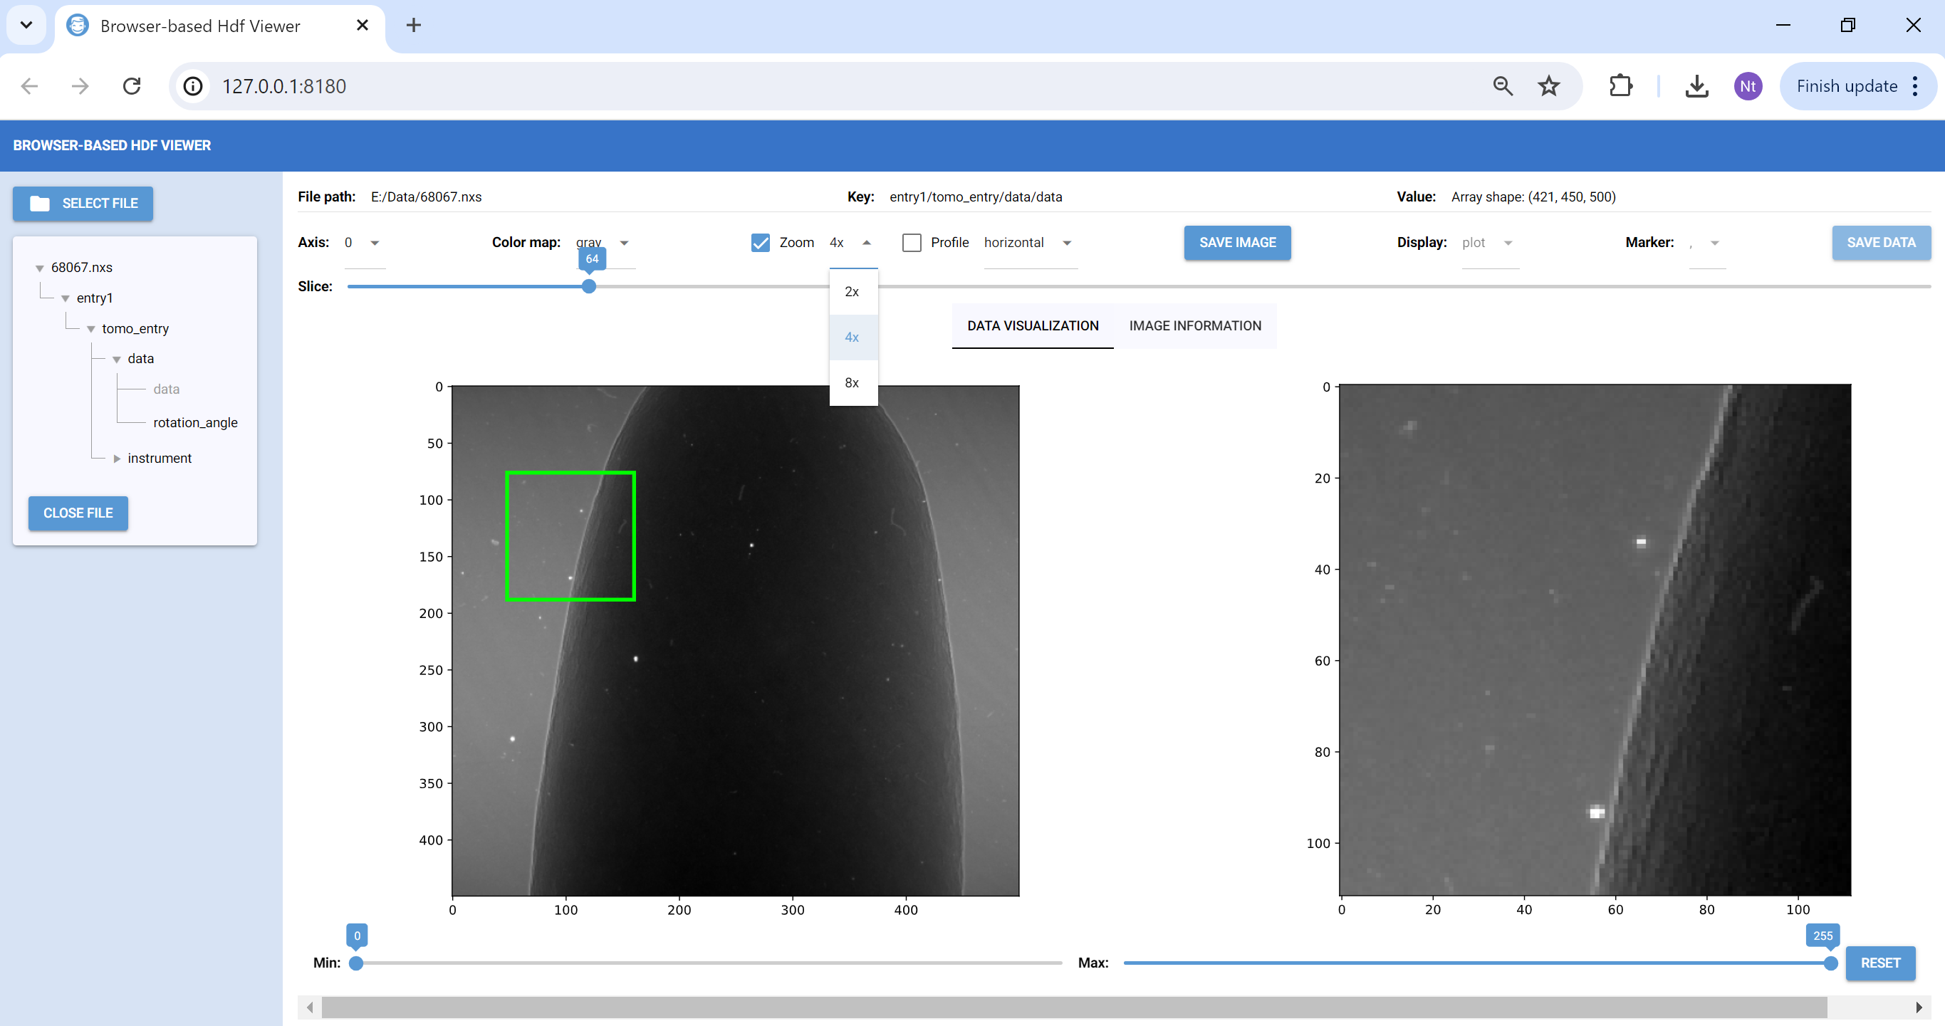This screenshot has height=1026, width=1945.
Task: Open the browser extensions puzzle icon
Action: tap(1620, 86)
